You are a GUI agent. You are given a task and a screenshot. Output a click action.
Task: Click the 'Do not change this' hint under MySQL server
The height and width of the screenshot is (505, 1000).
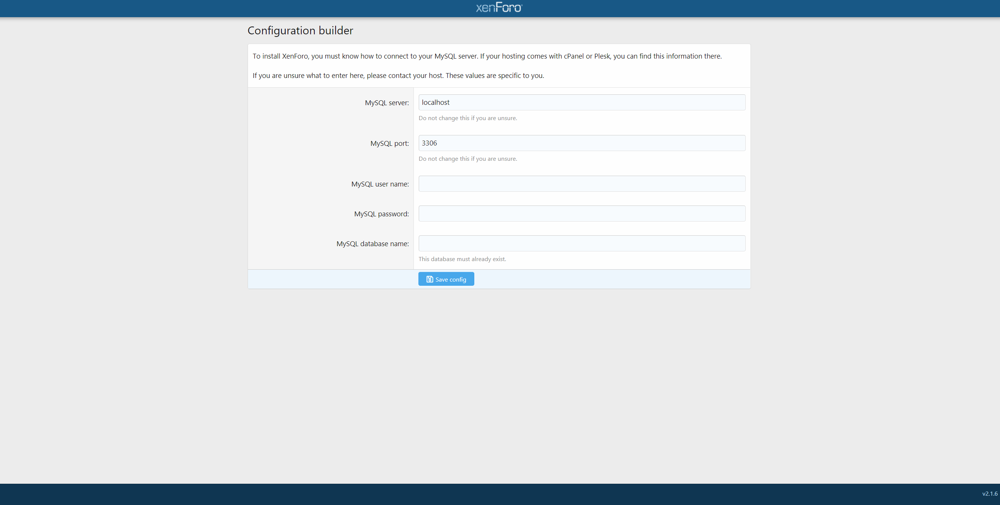coord(468,118)
